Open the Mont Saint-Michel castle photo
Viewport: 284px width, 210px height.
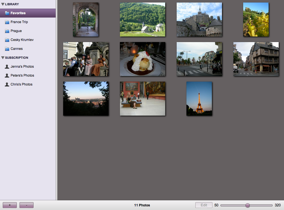pos(199,19)
